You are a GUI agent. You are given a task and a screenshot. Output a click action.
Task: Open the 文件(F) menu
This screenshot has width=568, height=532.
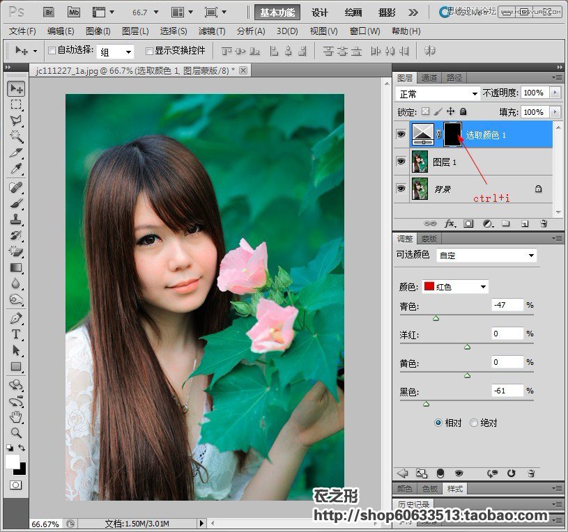coord(22,31)
